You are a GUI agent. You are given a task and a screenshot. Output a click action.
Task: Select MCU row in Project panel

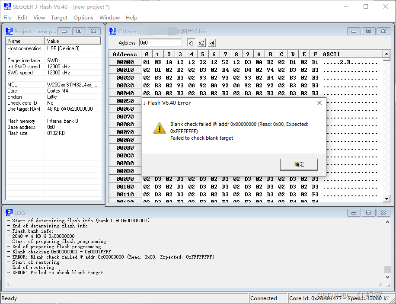coord(53,85)
